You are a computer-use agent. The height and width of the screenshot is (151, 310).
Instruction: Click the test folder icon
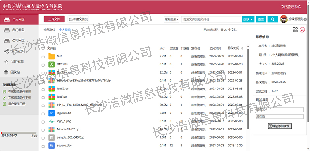point(52,56)
